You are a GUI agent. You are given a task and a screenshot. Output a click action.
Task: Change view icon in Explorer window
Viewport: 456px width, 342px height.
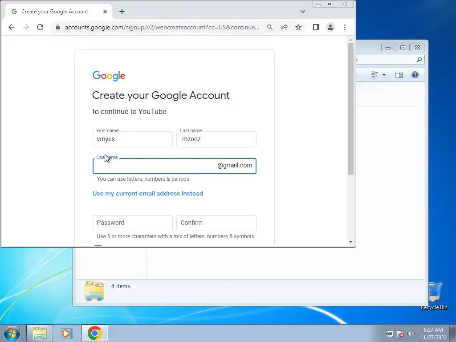pos(375,75)
